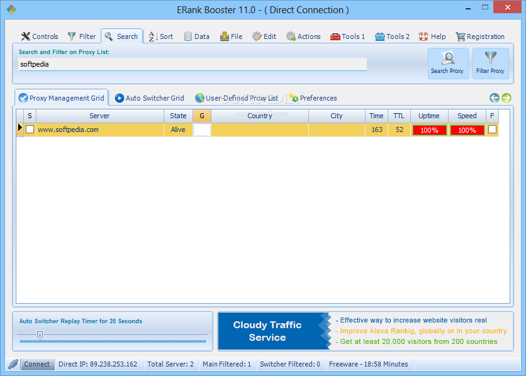Click the red Tools 1 toolbox icon
Image resolution: width=526 pixels, height=376 pixels.
(x=335, y=36)
